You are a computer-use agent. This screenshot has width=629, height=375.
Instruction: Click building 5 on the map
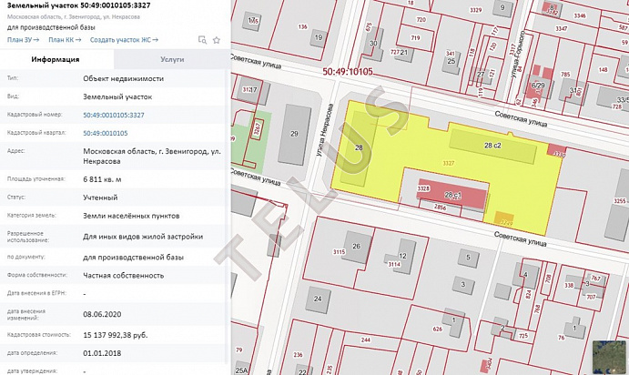point(468,258)
